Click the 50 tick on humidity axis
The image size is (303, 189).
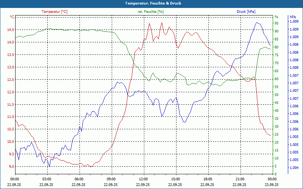click(x=276, y=95)
